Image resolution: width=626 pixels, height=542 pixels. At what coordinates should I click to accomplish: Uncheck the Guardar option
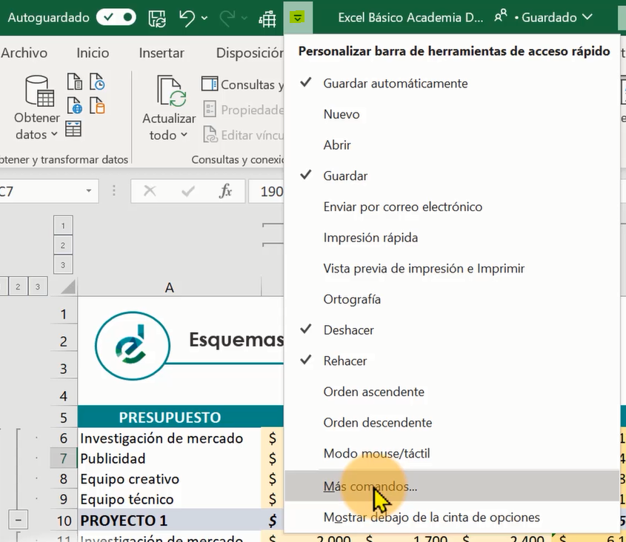tap(452, 175)
